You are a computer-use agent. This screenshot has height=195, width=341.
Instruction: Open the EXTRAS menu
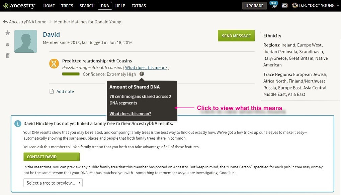[x=139, y=6]
